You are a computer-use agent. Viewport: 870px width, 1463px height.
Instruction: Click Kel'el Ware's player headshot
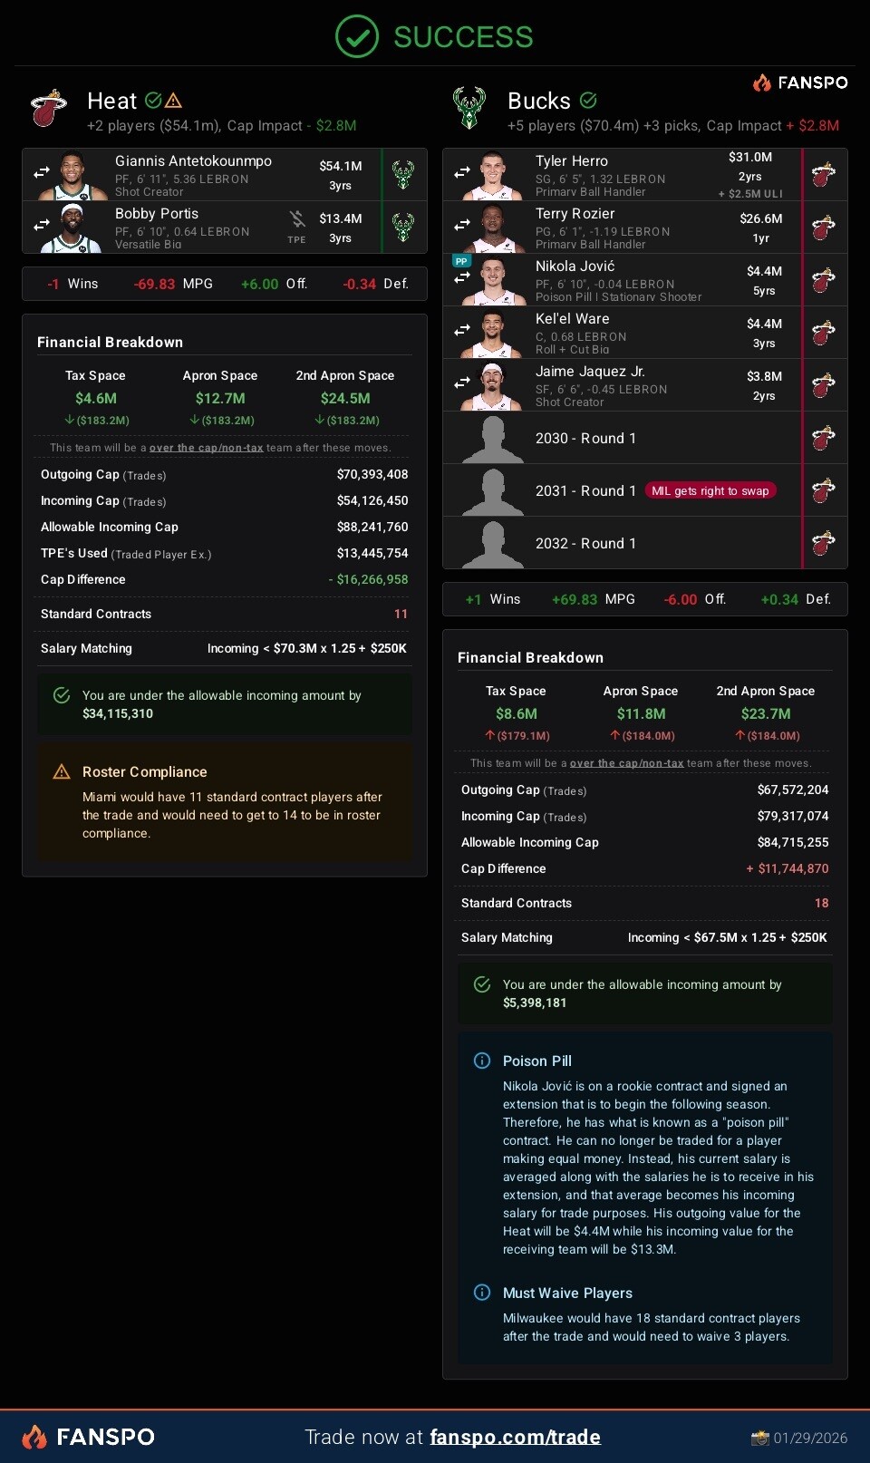[x=492, y=334]
